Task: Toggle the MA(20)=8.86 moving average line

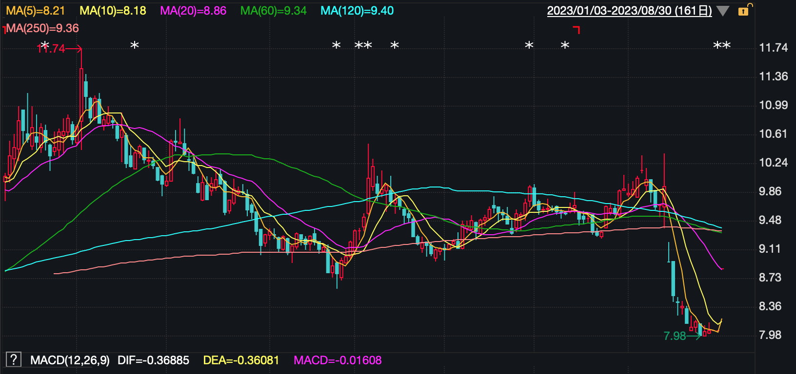Action: pyautogui.click(x=193, y=11)
